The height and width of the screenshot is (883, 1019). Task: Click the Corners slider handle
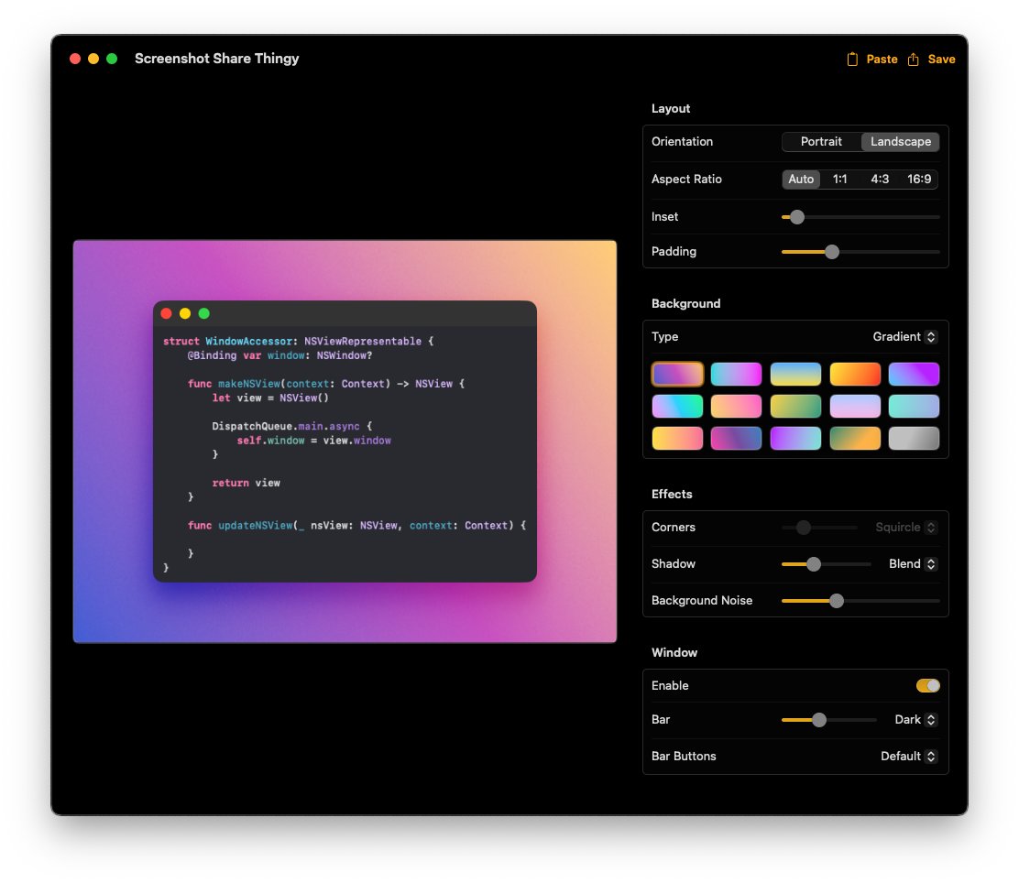[x=804, y=528]
